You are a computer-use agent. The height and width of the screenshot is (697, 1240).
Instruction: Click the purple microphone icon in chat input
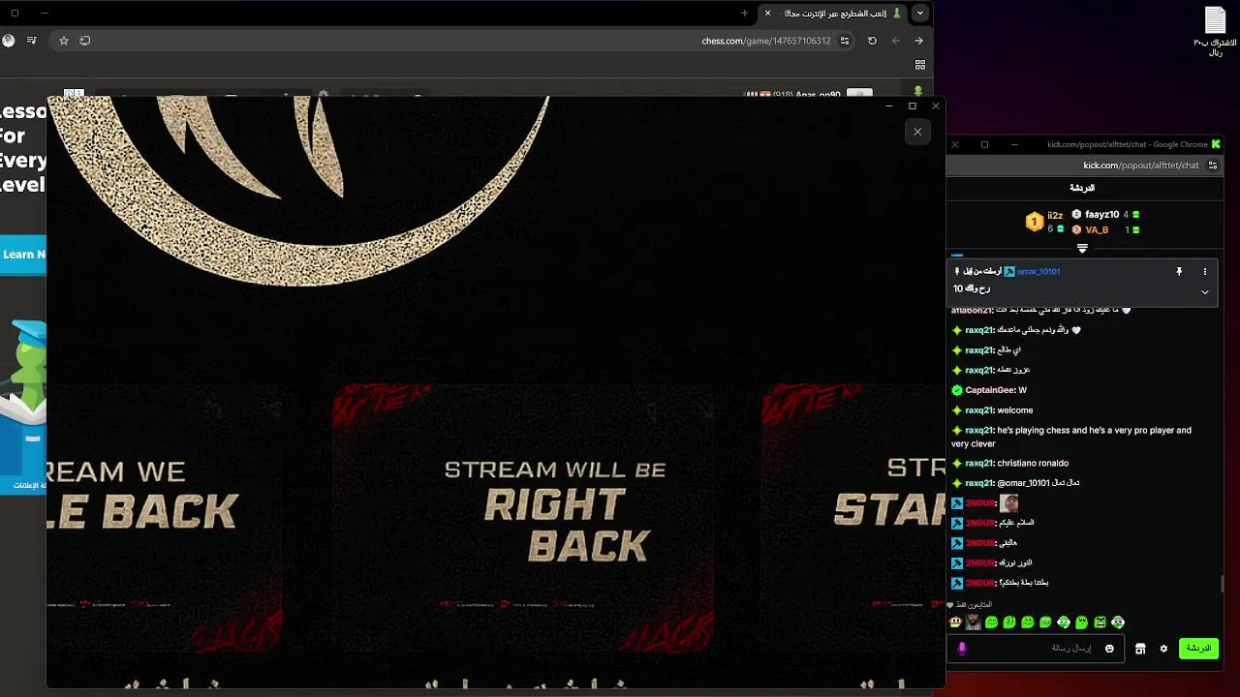(962, 649)
